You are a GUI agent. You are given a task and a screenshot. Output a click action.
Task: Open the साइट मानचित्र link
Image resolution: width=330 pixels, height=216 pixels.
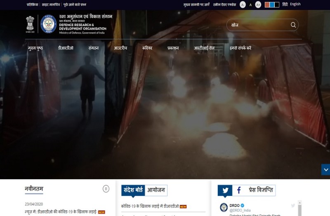coord(50,5)
